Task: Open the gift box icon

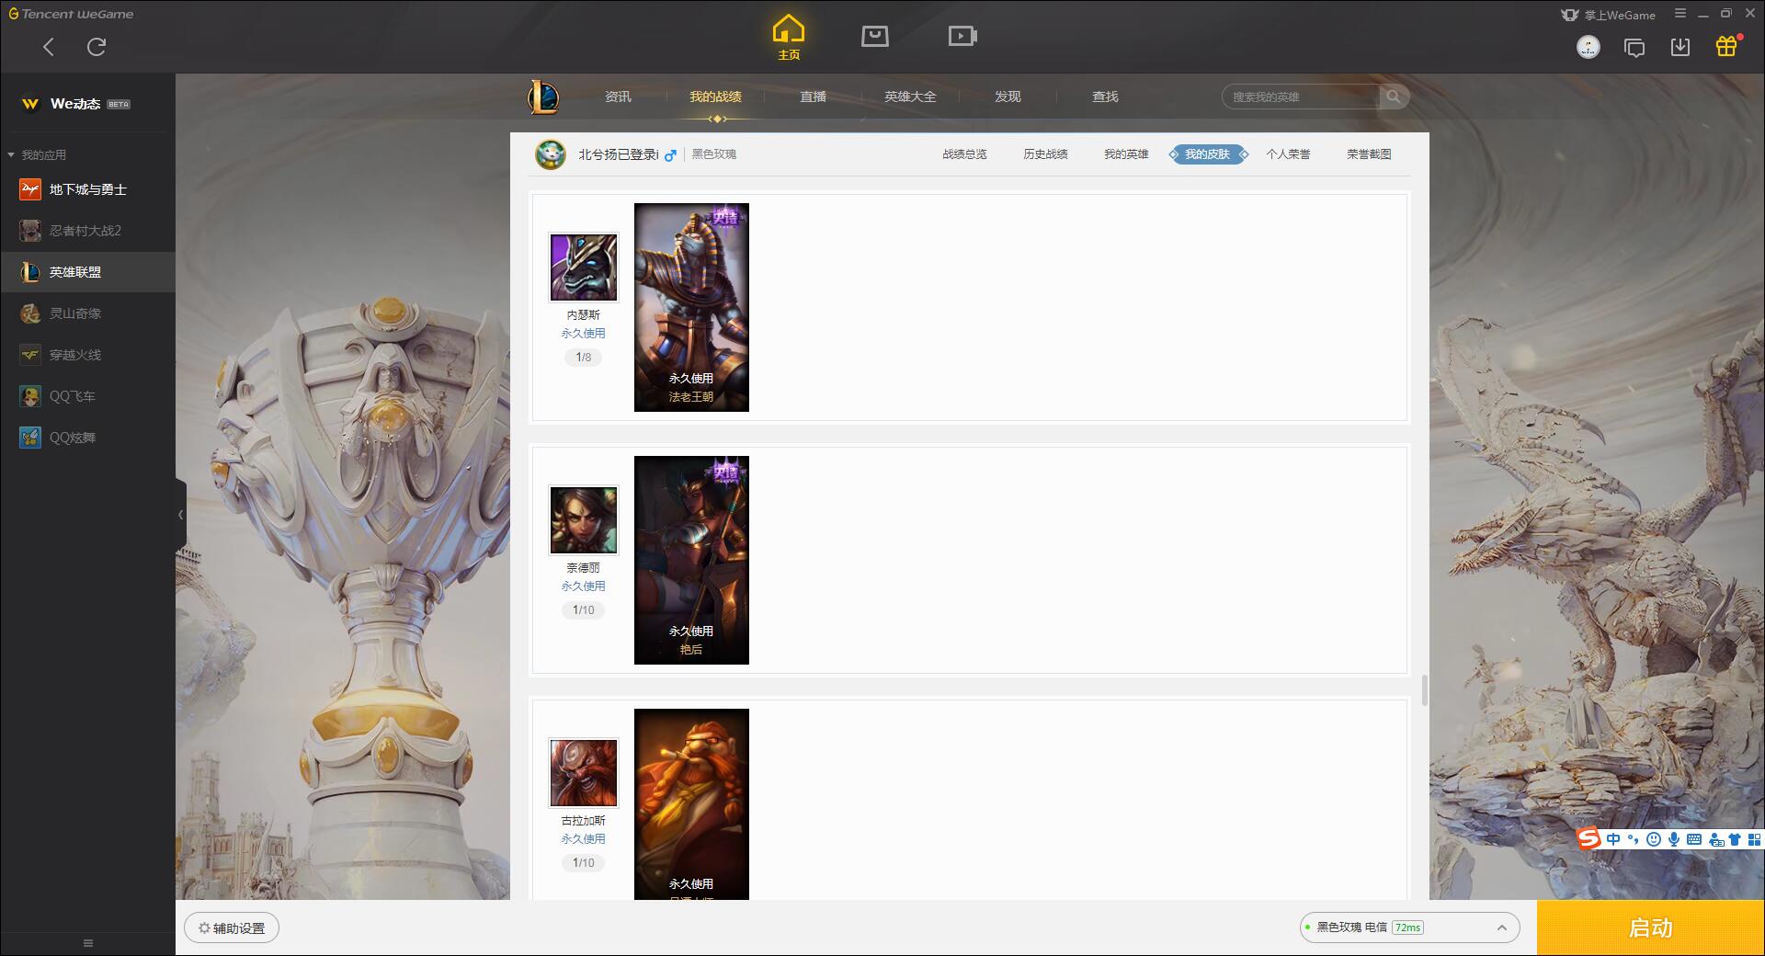Action: 1726,46
